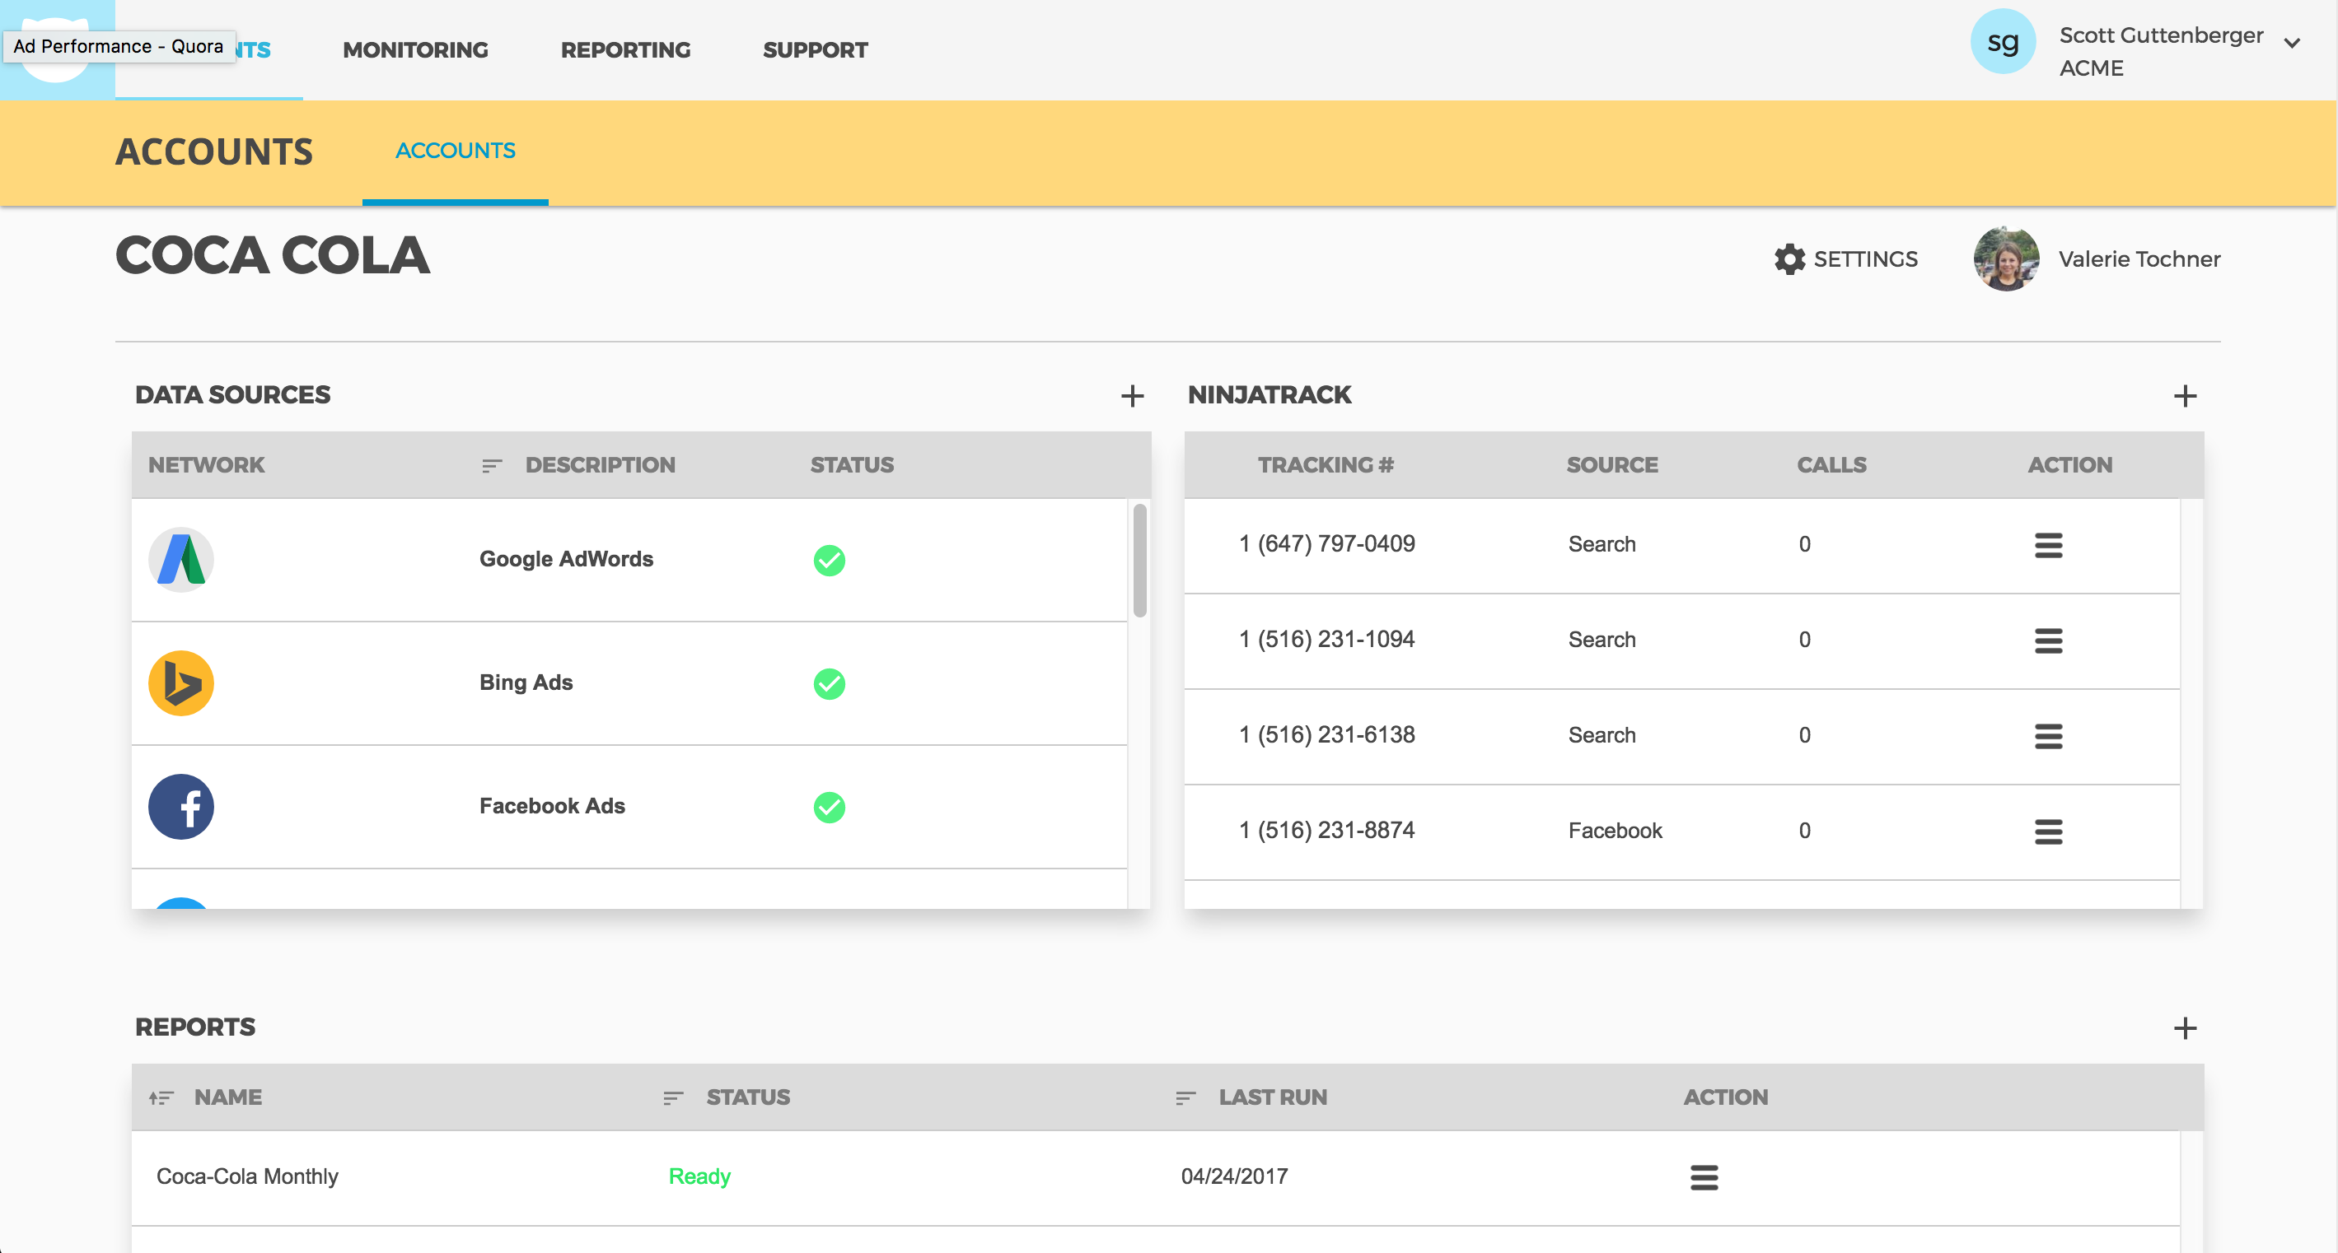Click the Valerie Tochner name

click(2139, 259)
